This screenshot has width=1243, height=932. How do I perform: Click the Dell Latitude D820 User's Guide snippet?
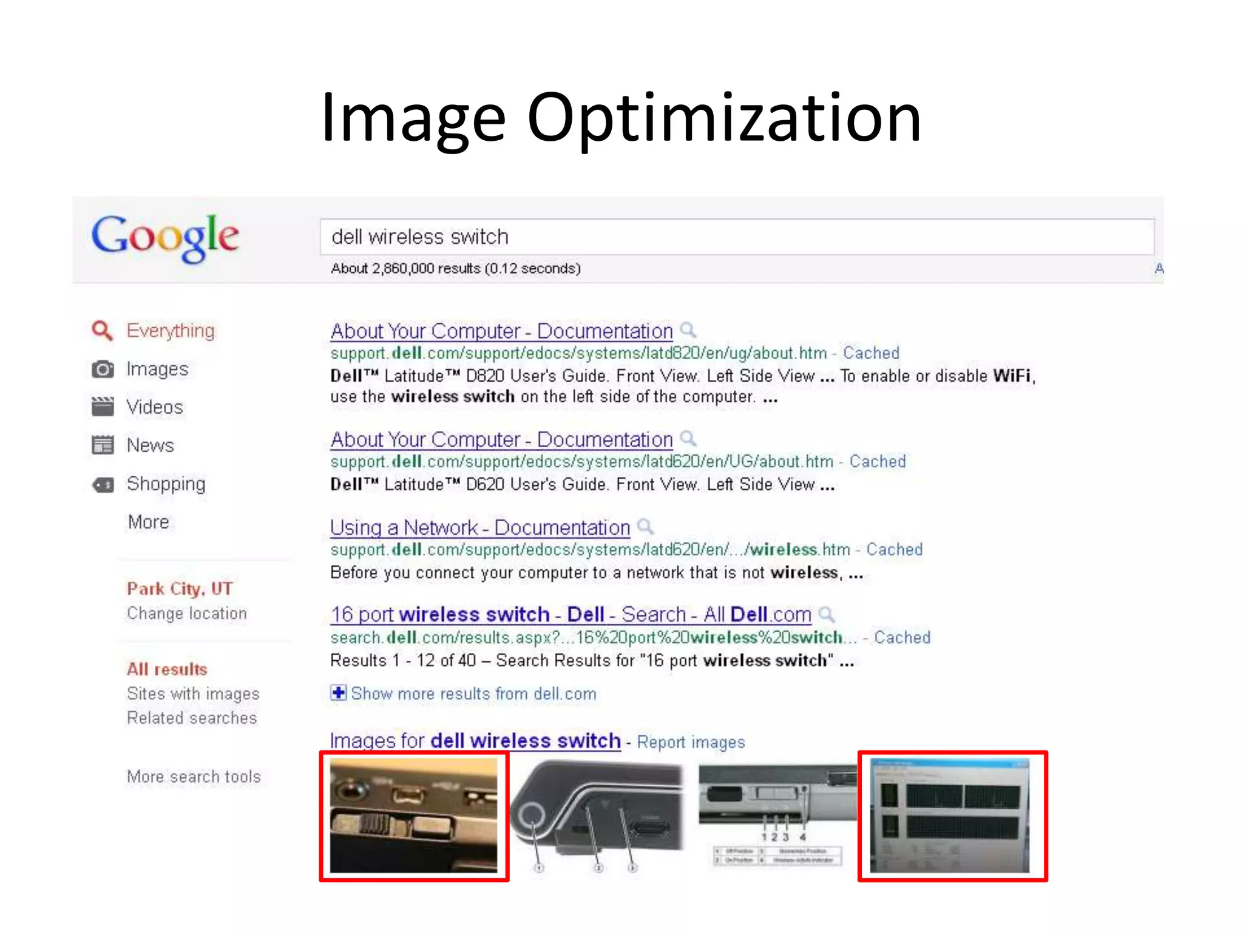[x=683, y=387]
